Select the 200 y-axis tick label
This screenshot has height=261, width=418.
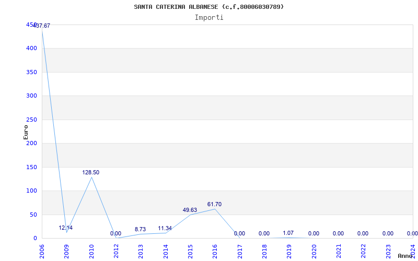coord(31,143)
